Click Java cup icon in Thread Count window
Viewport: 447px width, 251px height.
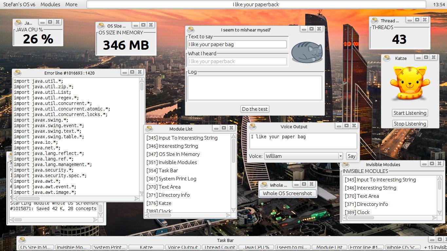tap(375, 21)
